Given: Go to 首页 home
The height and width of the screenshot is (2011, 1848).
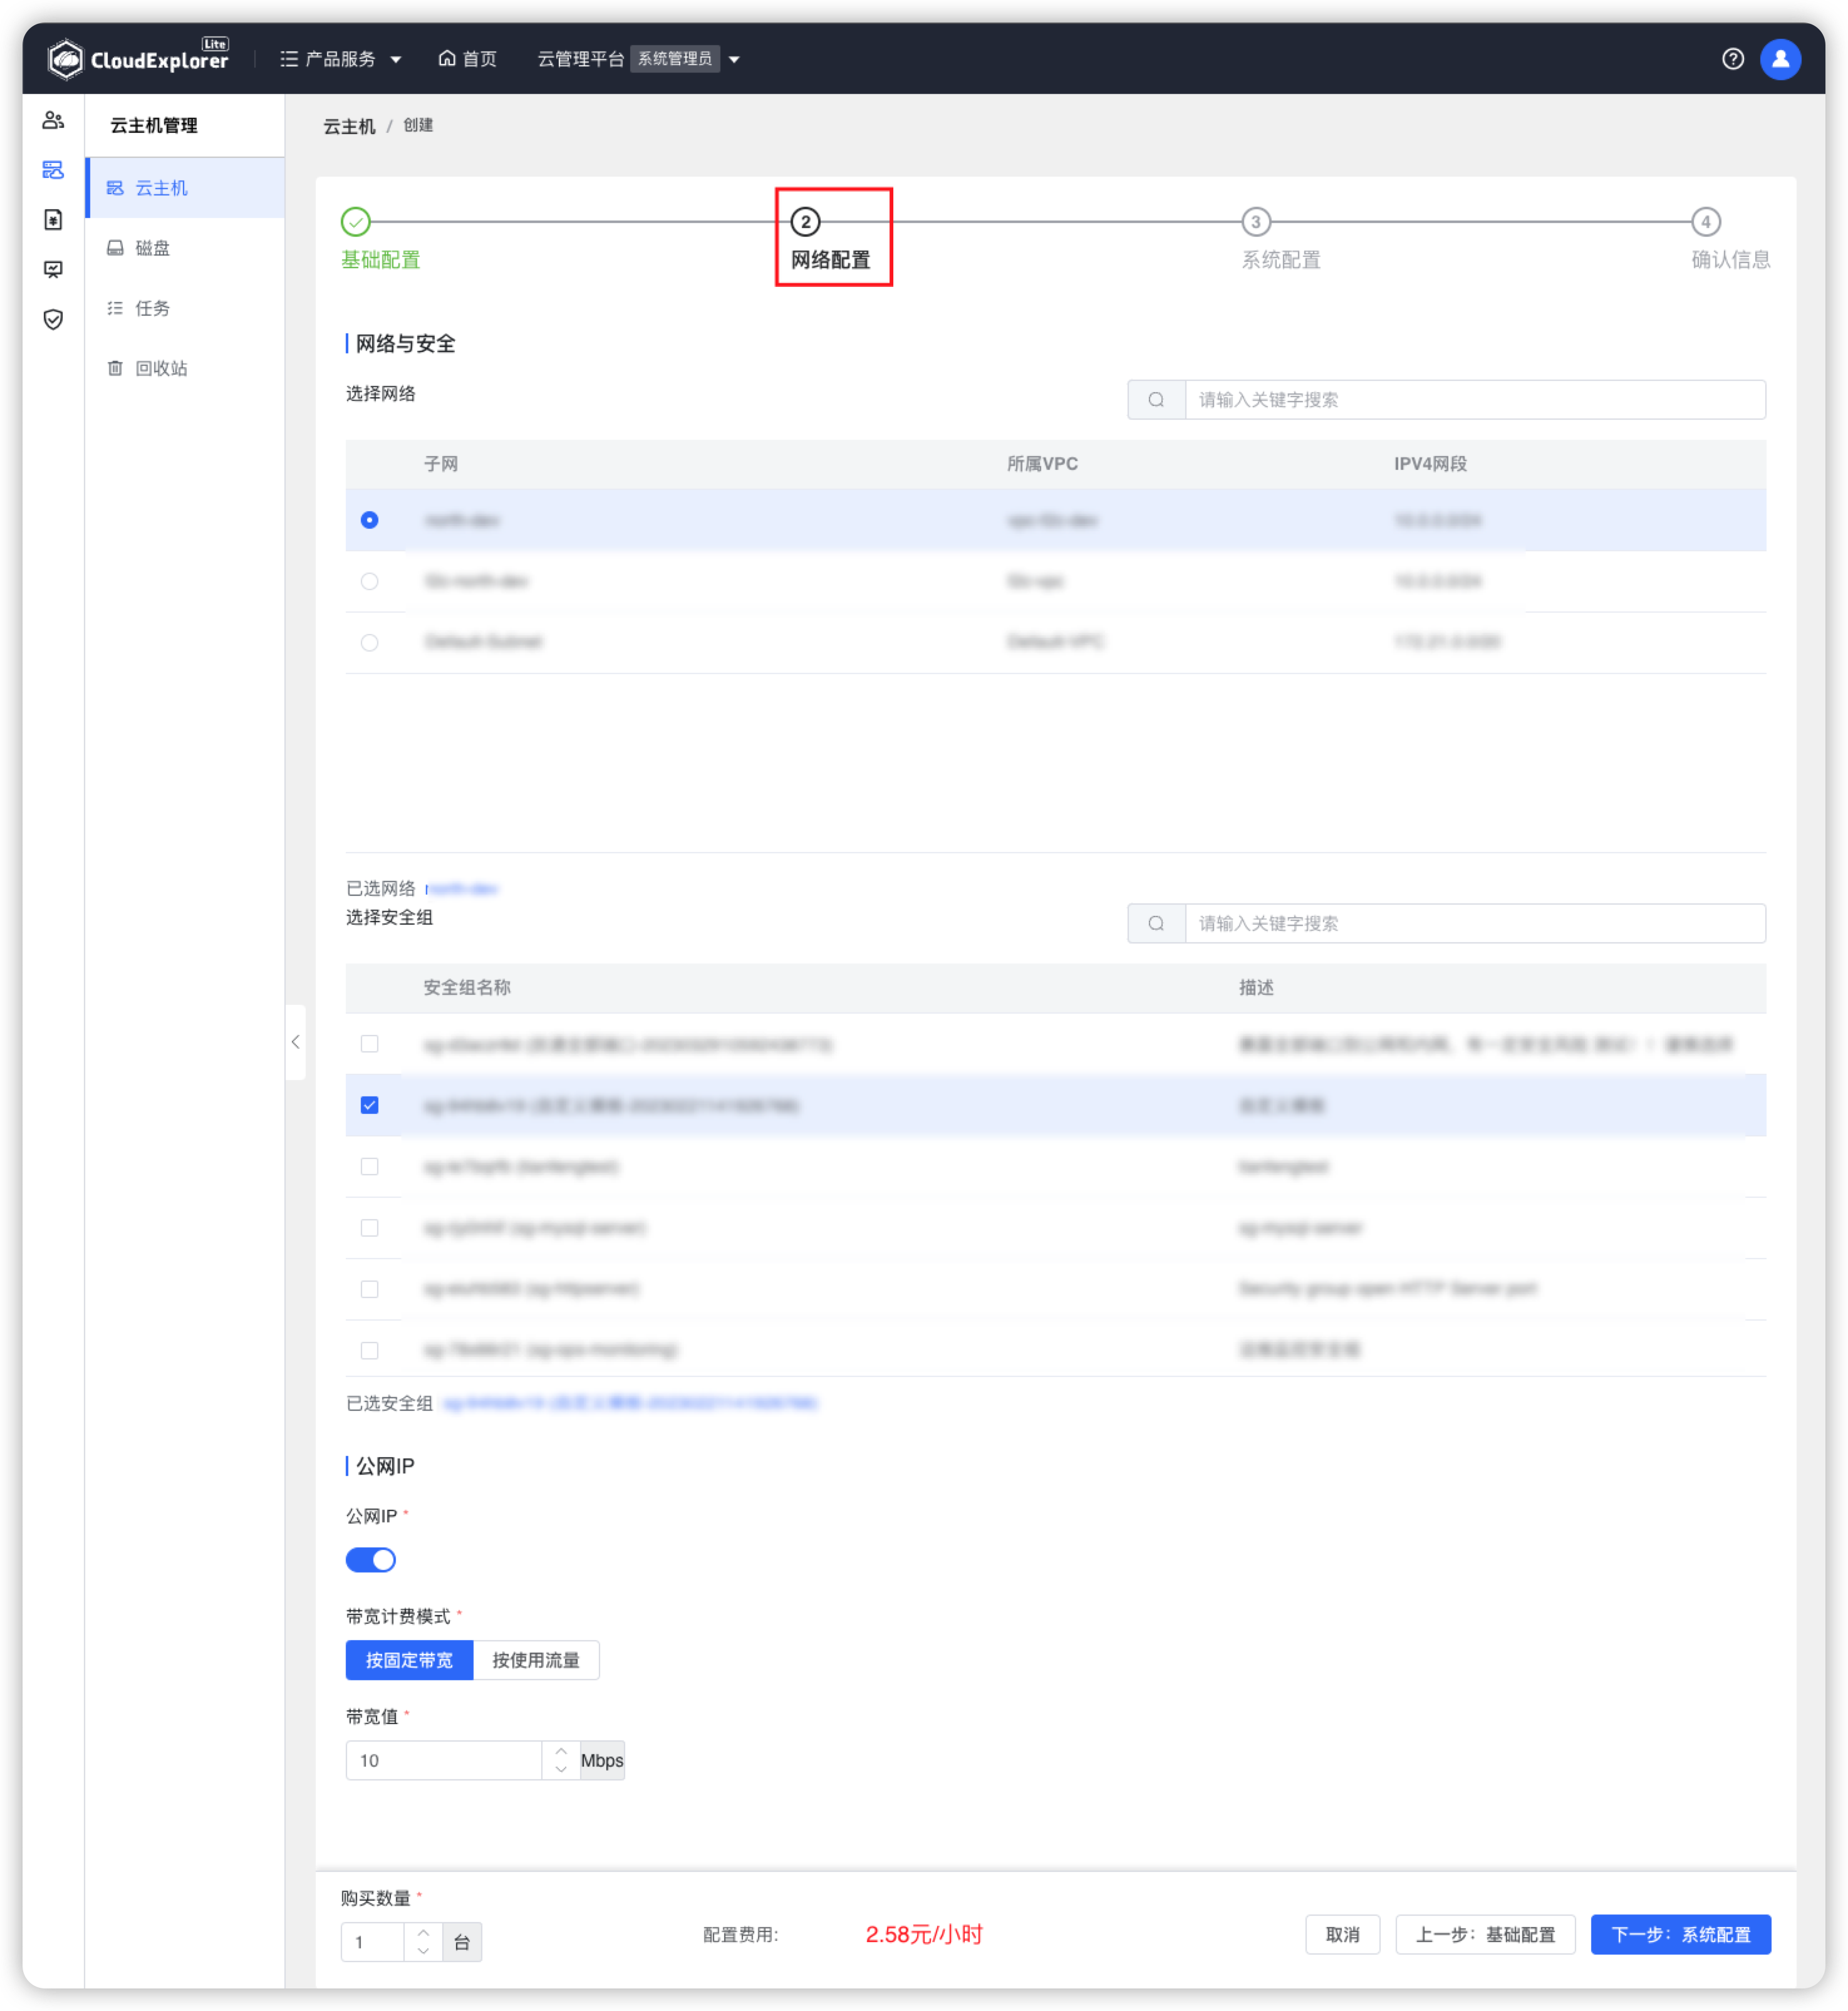Looking at the screenshot, I should (467, 59).
